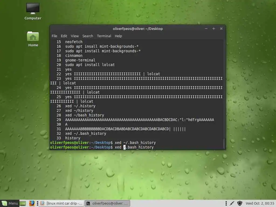Viewport: 276px width, 207px height.
Task: Click the text cursor at the current prompt
Action: tap(125, 147)
